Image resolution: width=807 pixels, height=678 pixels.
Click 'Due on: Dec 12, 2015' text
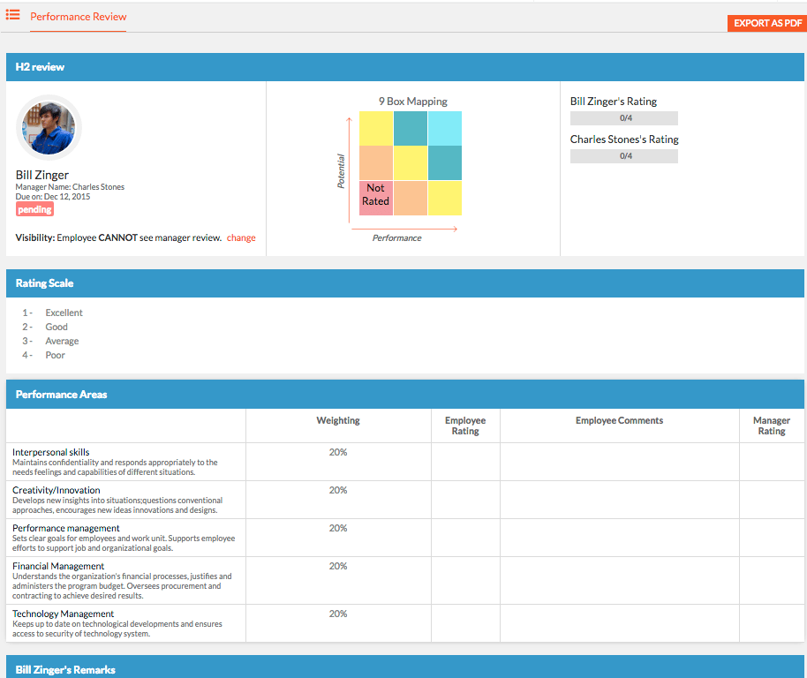click(52, 197)
